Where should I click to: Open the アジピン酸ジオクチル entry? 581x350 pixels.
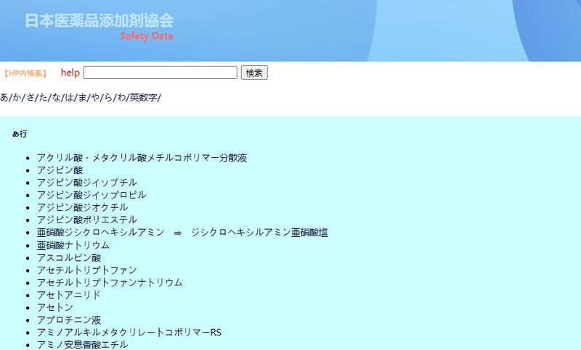[82, 207]
